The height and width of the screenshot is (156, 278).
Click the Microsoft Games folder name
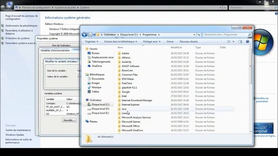131,122
